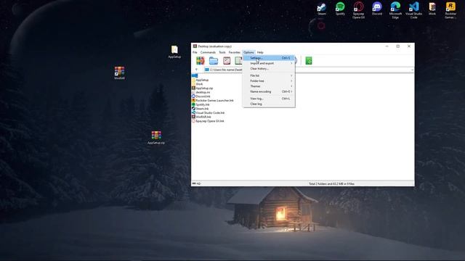Maximize the WinRAR window
Screen dimensions: 465x261
pyautogui.click(x=398, y=46)
